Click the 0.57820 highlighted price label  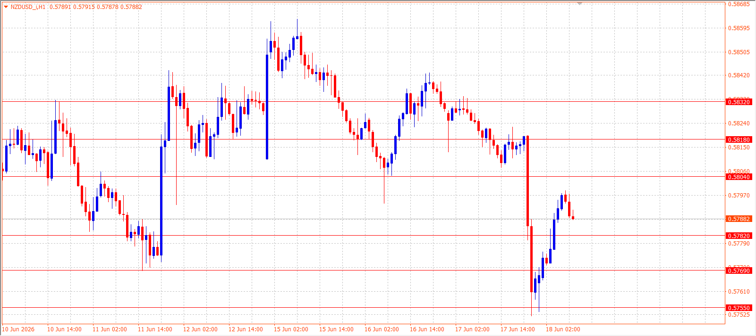coord(739,236)
